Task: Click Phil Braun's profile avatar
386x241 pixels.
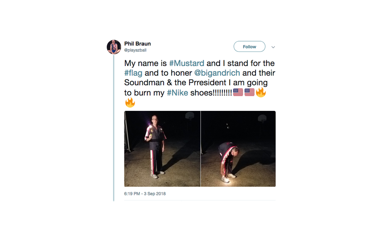Action: click(x=114, y=47)
